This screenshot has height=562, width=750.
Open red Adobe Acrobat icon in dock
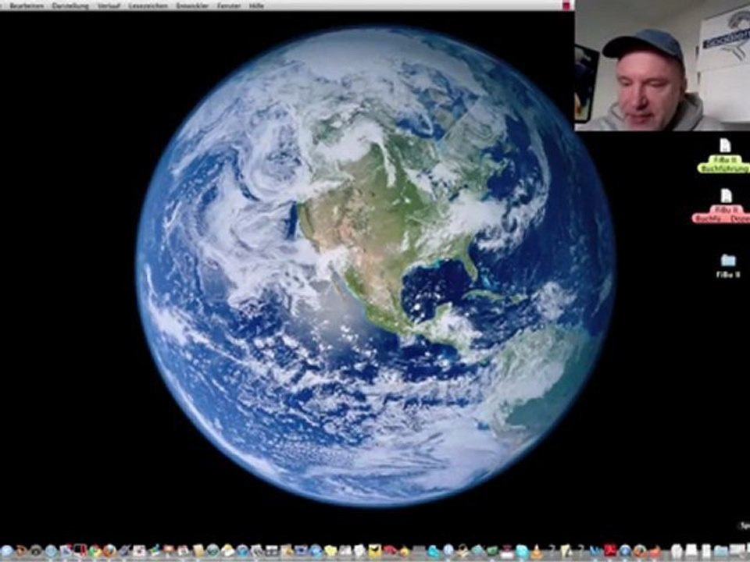(x=609, y=550)
